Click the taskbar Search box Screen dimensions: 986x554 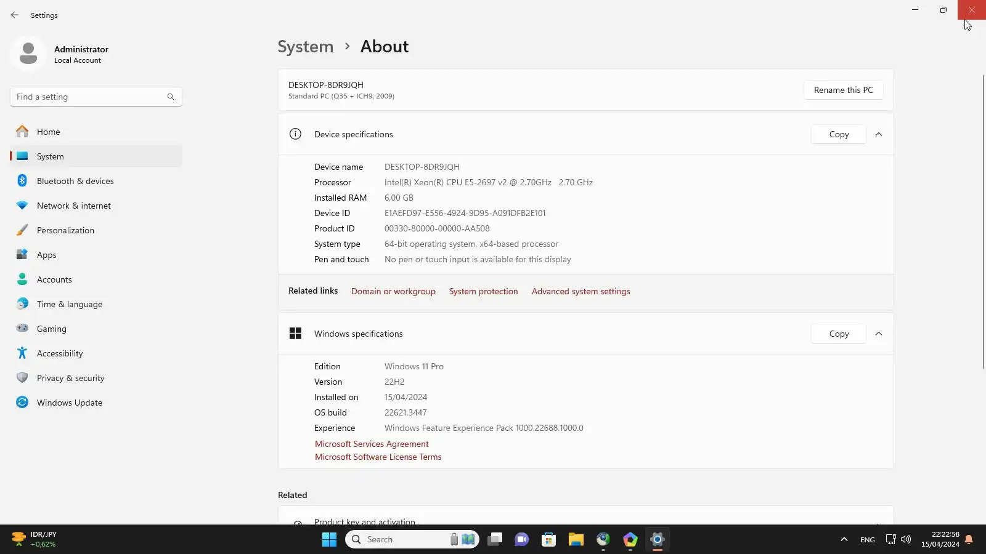412,539
